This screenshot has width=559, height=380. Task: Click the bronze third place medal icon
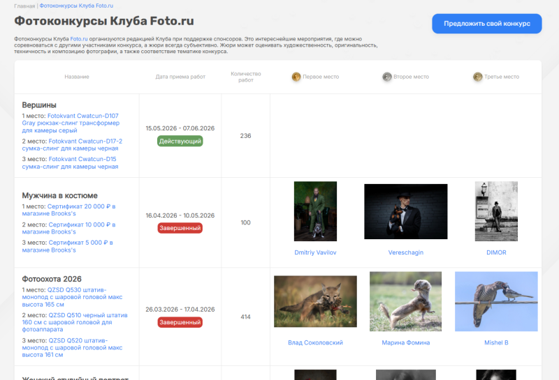(x=477, y=77)
